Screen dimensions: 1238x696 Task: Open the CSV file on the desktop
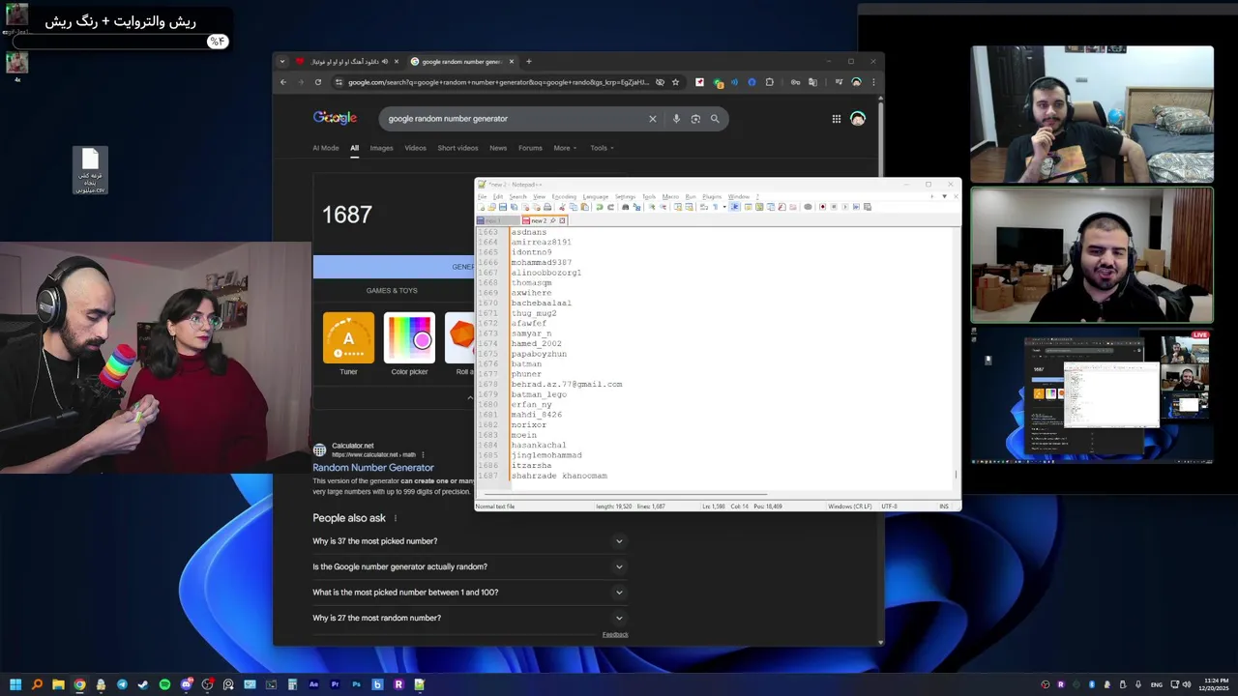pos(90,170)
